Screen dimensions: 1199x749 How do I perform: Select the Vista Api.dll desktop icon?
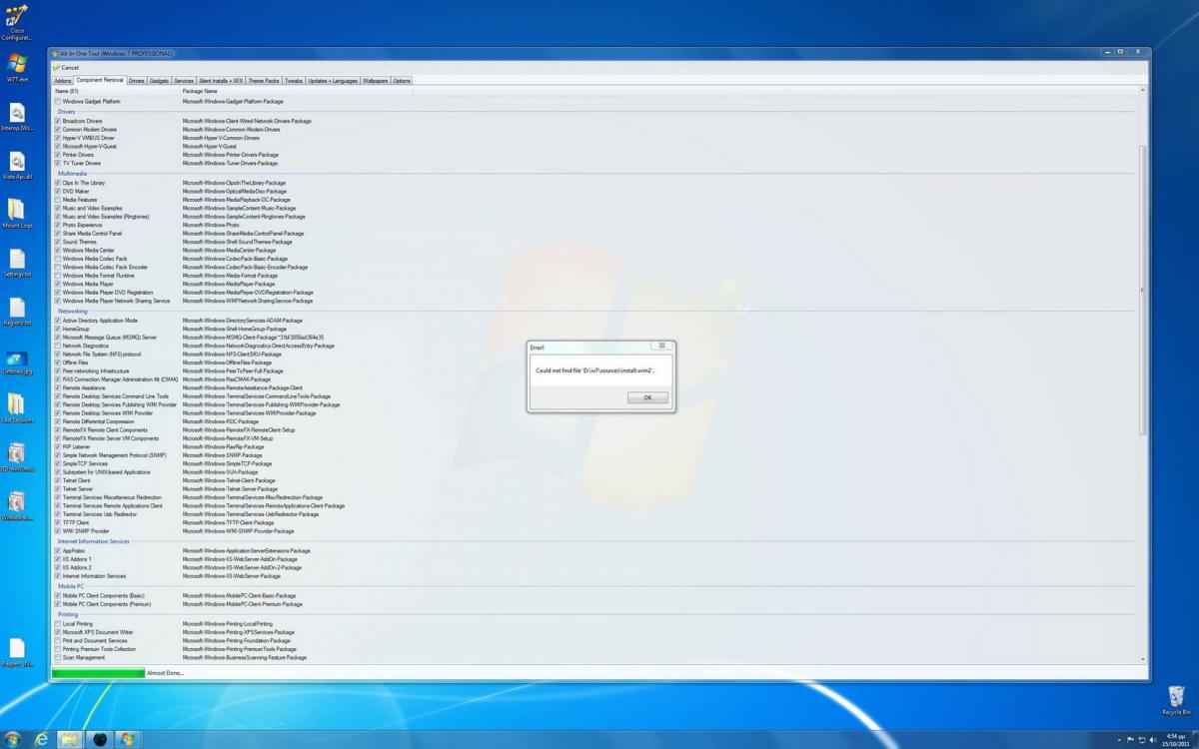(x=17, y=166)
